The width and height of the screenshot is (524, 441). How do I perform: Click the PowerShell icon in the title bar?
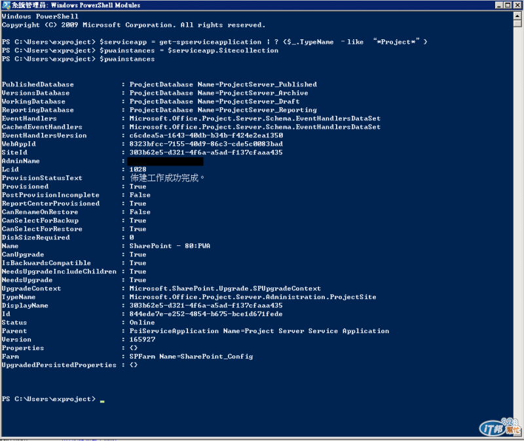click(6, 5)
